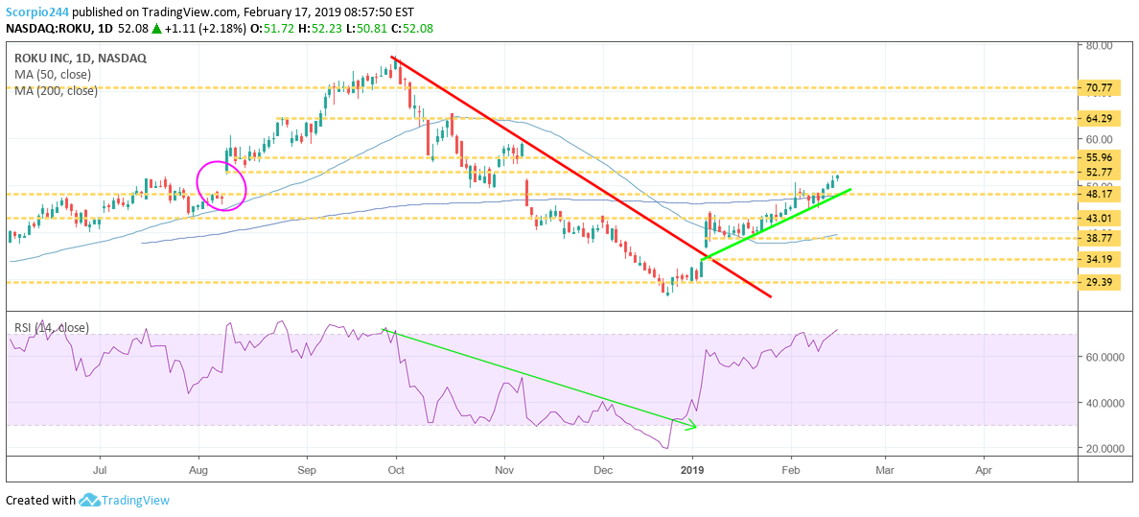Select the MA (50, close) indicator label

[x=55, y=75]
